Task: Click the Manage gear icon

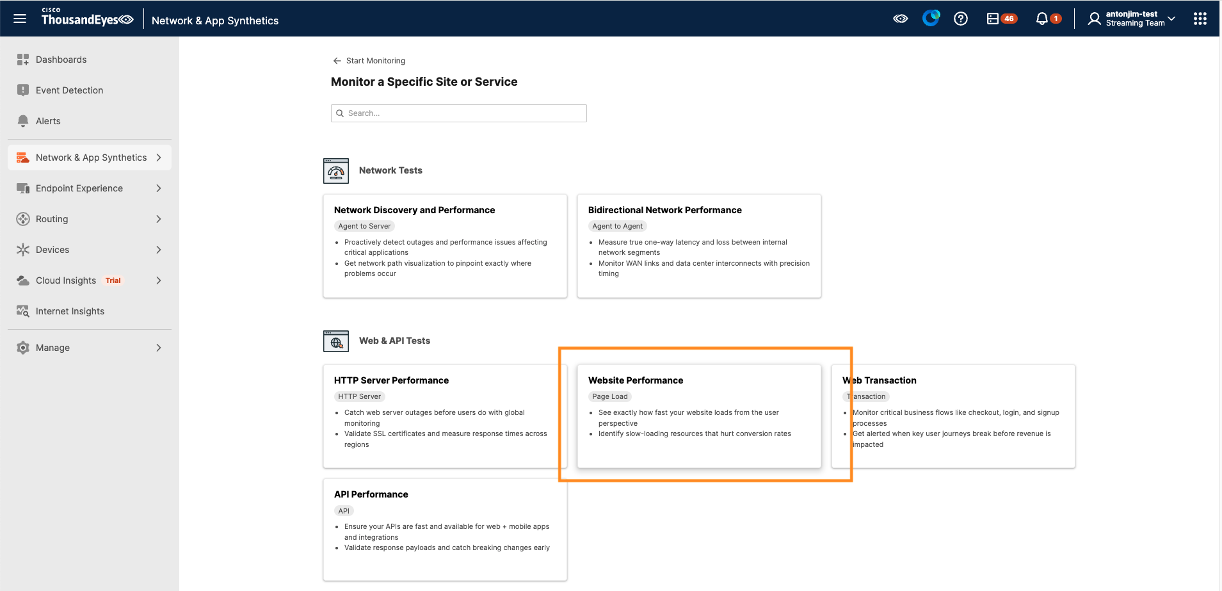Action: (23, 348)
